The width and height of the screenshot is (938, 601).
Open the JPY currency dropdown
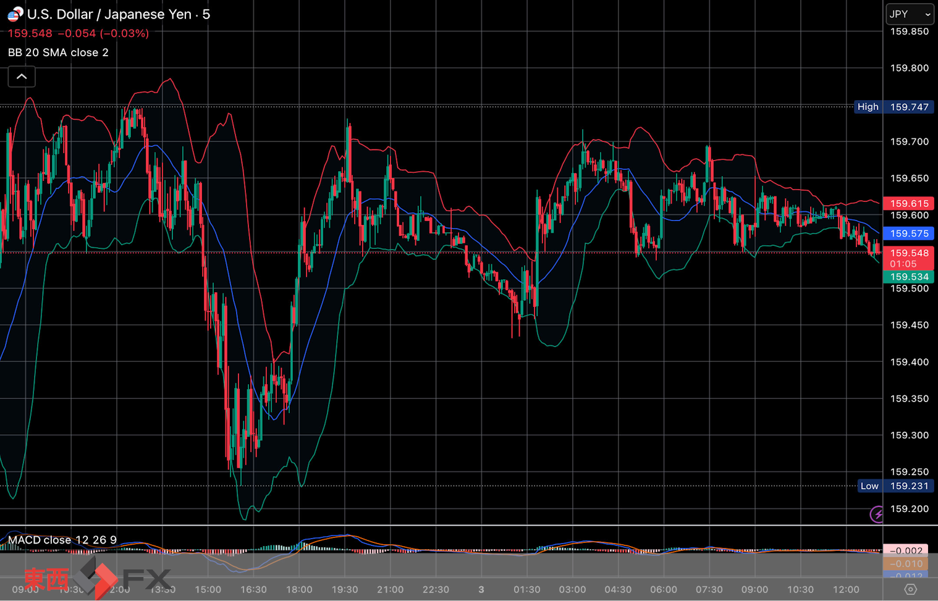tap(910, 14)
